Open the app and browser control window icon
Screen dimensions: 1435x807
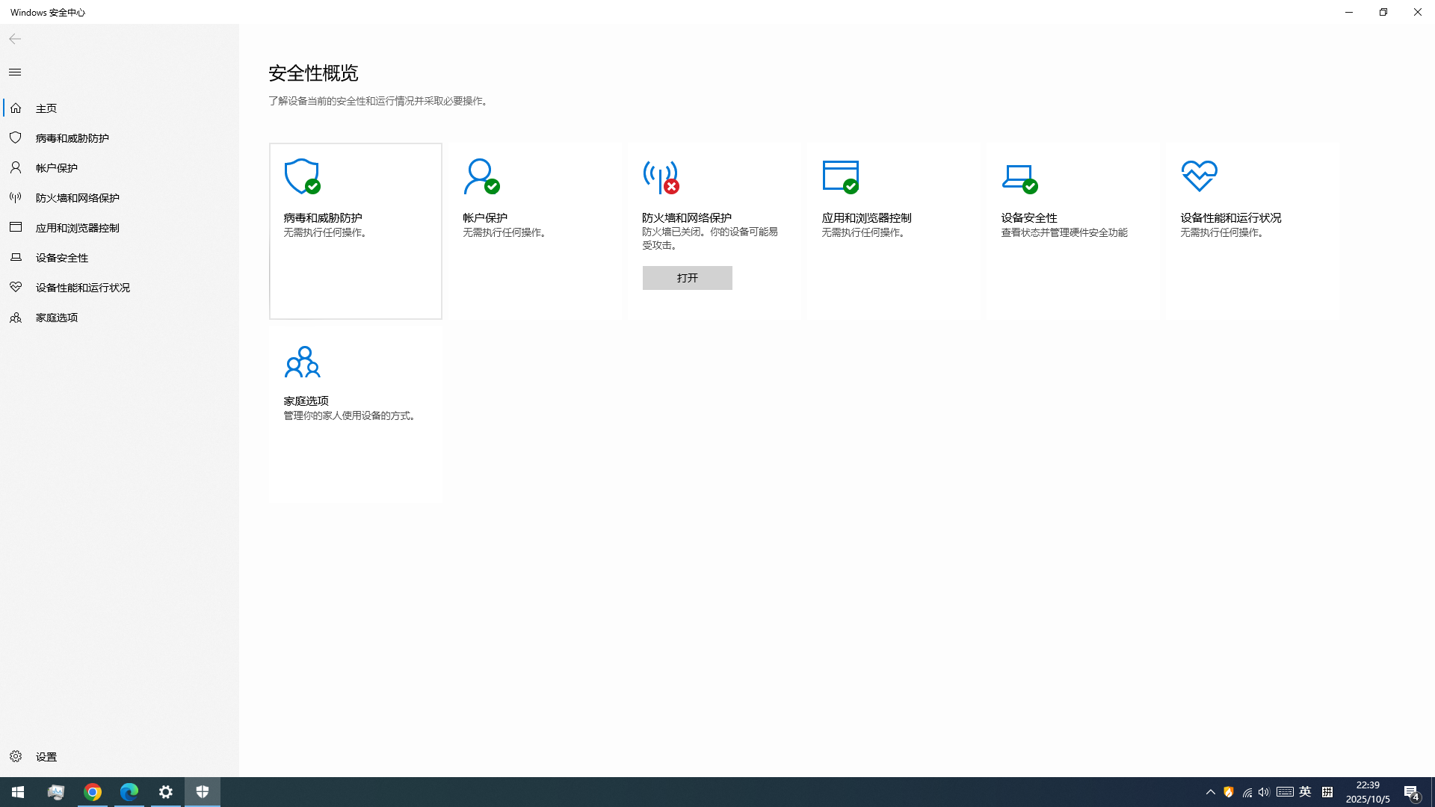840,177
